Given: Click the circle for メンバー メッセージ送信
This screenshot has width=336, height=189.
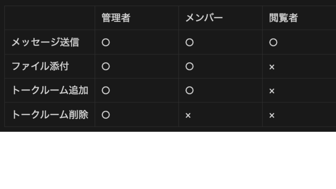Looking at the screenshot, I should [189, 42].
